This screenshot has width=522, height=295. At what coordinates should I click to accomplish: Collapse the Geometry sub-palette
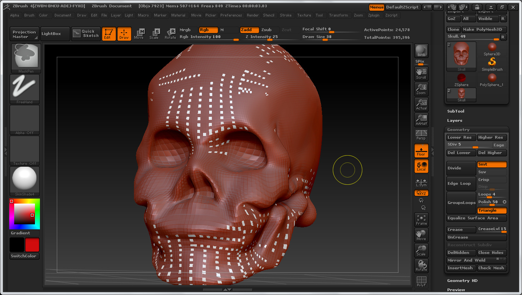pos(458,130)
